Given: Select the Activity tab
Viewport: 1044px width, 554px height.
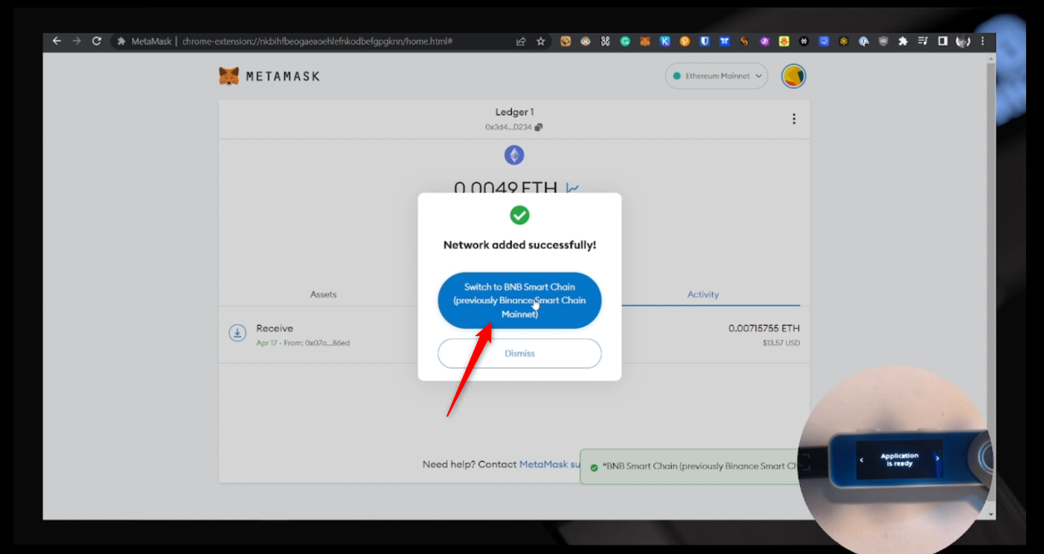Looking at the screenshot, I should pyautogui.click(x=702, y=294).
